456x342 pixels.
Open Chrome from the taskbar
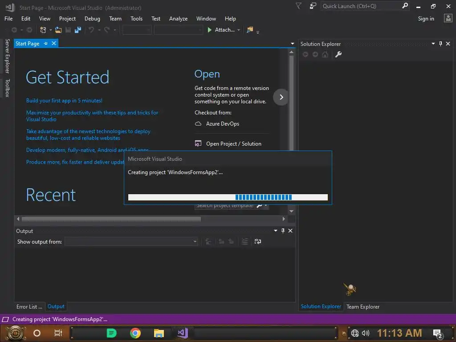[x=135, y=333]
